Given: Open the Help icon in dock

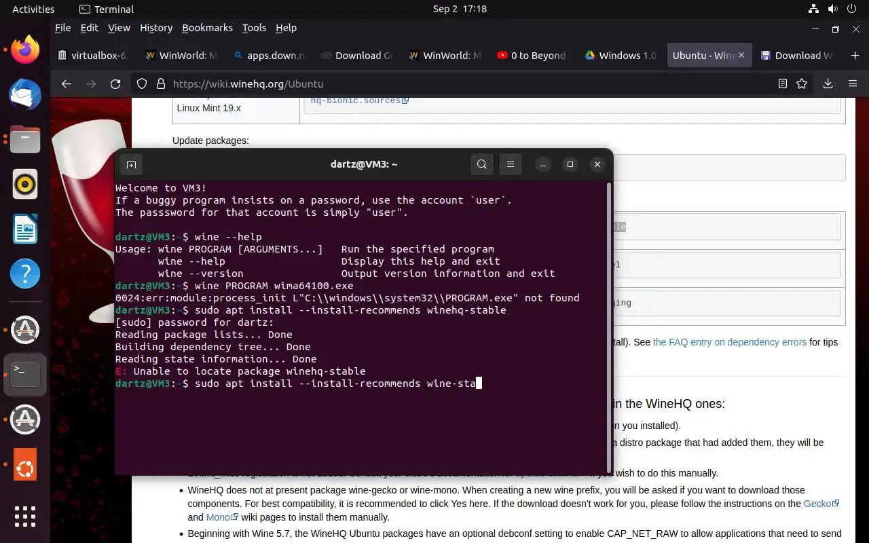Looking at the screenshot, I should [x=25, y=274].
